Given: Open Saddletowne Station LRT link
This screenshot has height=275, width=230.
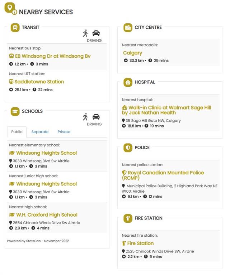Looking at the screenshot, I should 39,82.
